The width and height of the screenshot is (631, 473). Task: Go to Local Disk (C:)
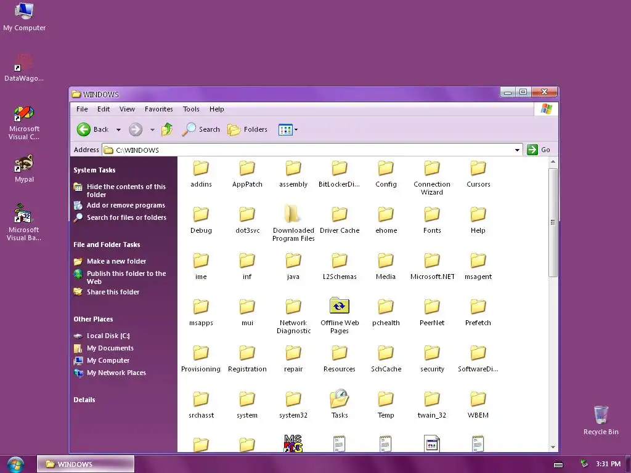[102, 336]
